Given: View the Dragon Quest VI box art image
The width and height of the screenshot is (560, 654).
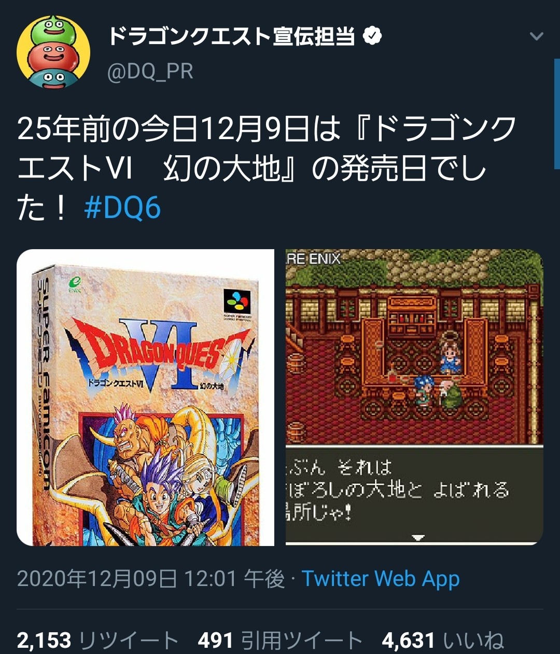Looking at the screenshot, I should [x=145, y=398].
